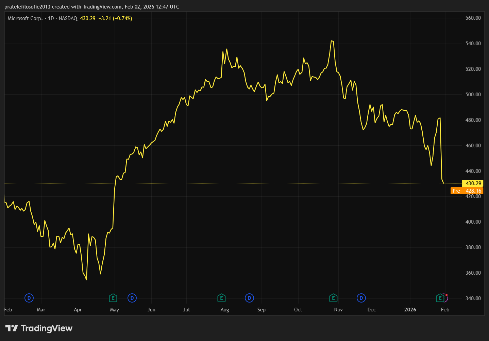
Task: Select the dividend marker just before Dec
Action: coord(361,298)
